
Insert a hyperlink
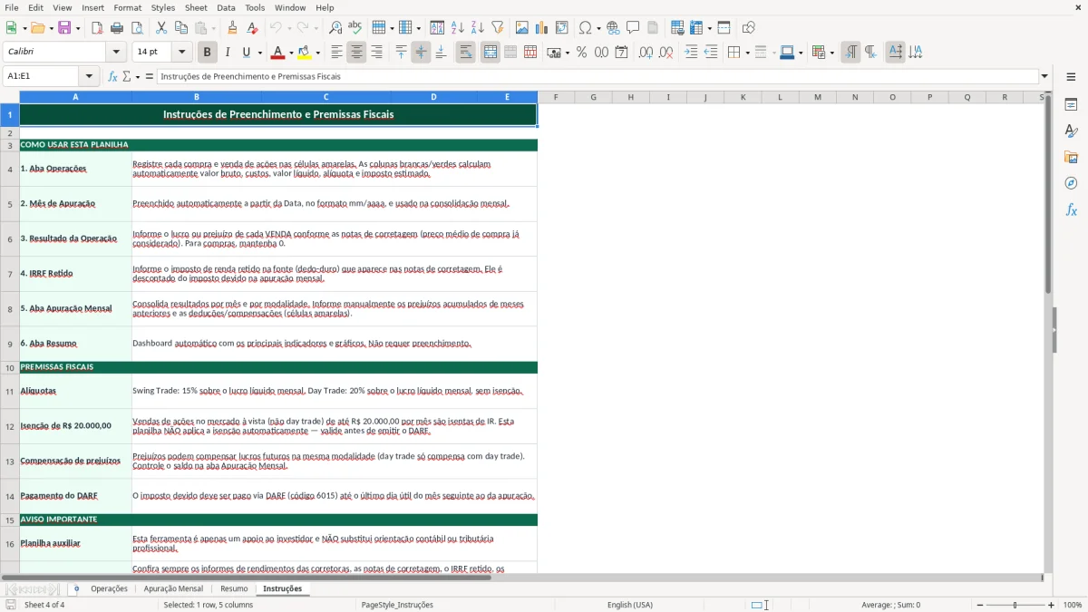coord(613,28)
